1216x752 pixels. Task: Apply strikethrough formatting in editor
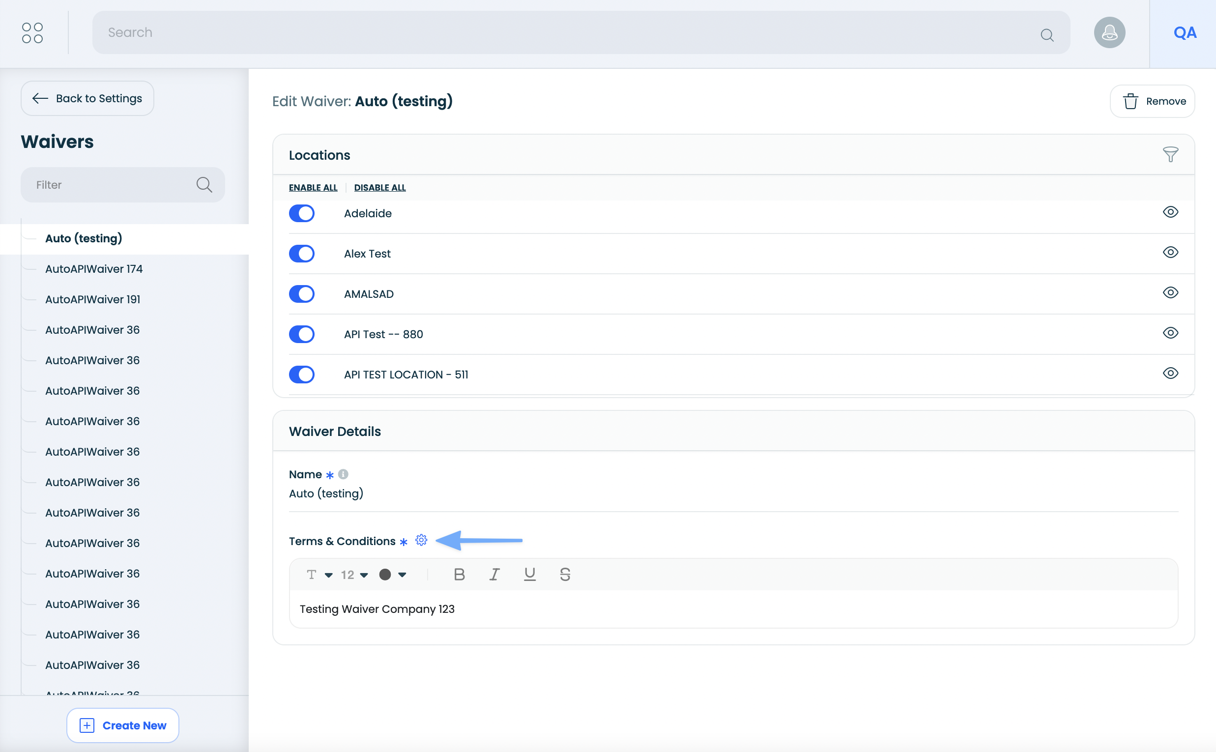point(564,575)
